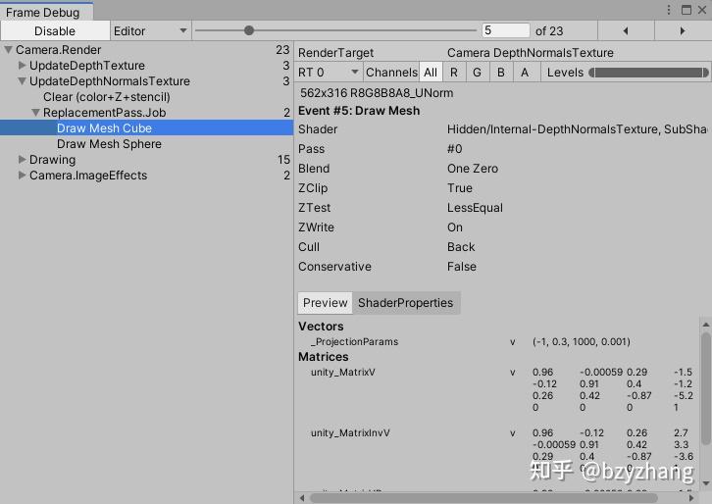This screenshot has height=504, width=712.
Task: Expand the UpdateDepthTexture tree node
Action: click(x=22, y=66)
